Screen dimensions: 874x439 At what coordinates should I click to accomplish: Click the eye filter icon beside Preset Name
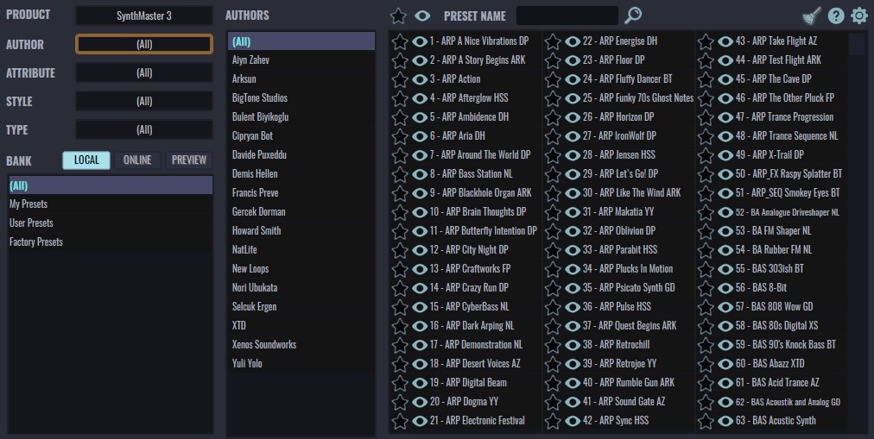[x=422, y=16]
